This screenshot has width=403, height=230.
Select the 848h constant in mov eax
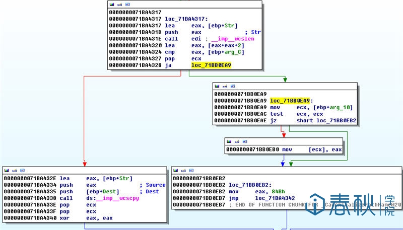278,192
